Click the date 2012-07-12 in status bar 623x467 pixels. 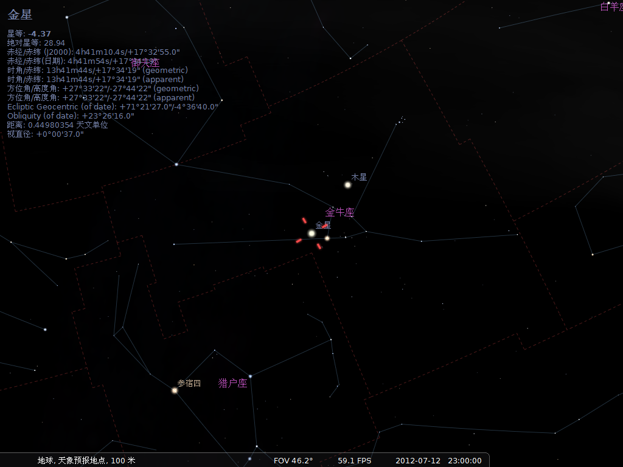418,461
